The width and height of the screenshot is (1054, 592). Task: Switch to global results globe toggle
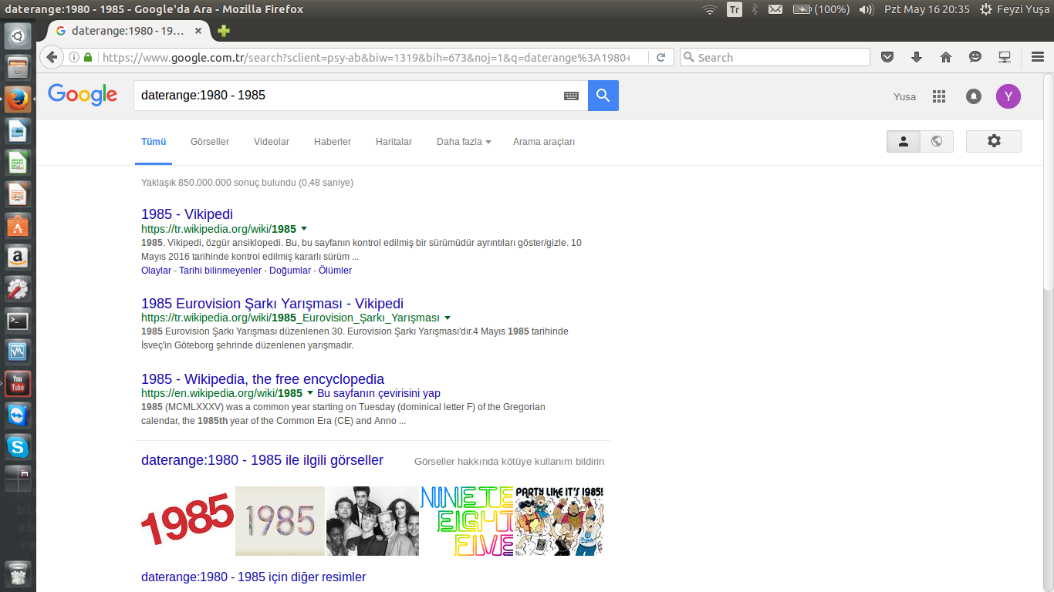937,141
